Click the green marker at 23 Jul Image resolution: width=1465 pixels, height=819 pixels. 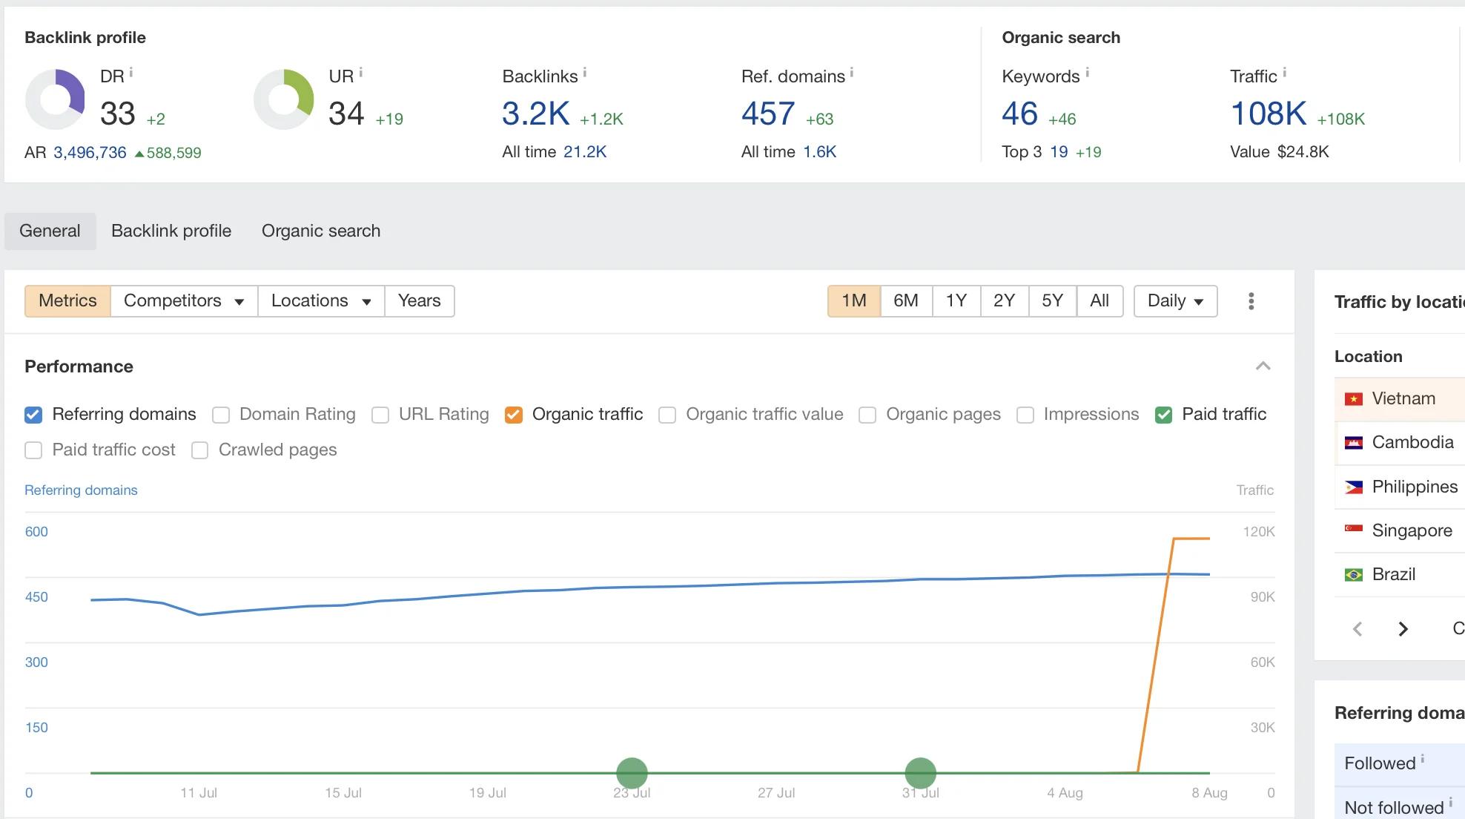point(632,773)
